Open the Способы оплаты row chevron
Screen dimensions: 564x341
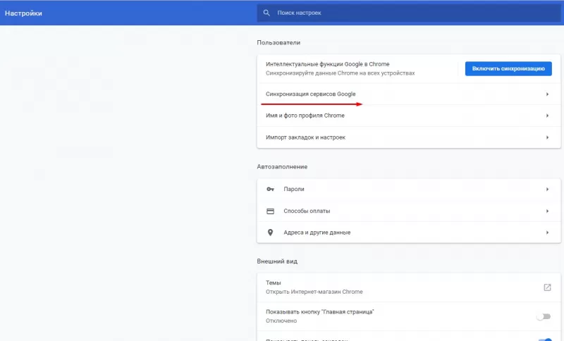[547, 211]
